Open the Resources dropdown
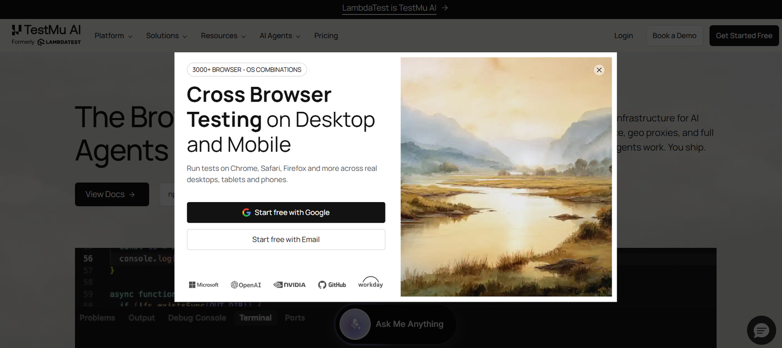Viewport: 782px width, 348px height. click(x=223, y=36)
